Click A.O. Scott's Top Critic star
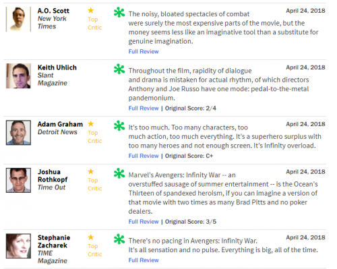This screenshot has height=269, width=337. pyautogui.click(x=91, y=10)
